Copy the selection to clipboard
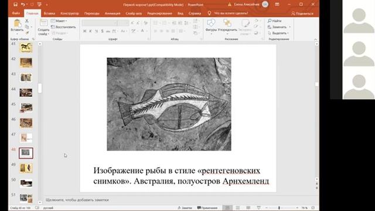Image resolution: width=375 pixels, height=211 pixels. click(x=27, y=27)
